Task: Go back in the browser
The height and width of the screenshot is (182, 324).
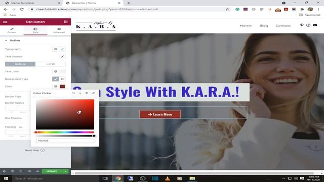Action: [6, 9]
